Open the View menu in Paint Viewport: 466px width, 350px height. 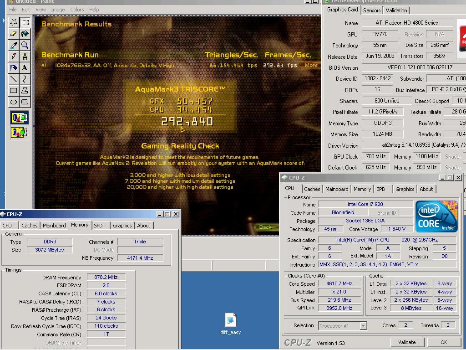(x=41, y=10)
